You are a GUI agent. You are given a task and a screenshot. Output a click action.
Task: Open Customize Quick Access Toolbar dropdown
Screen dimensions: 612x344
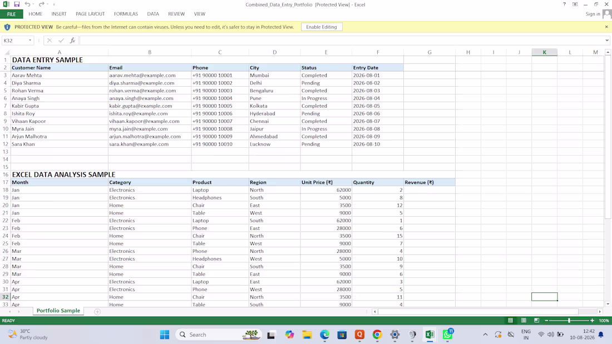(54, 4)
